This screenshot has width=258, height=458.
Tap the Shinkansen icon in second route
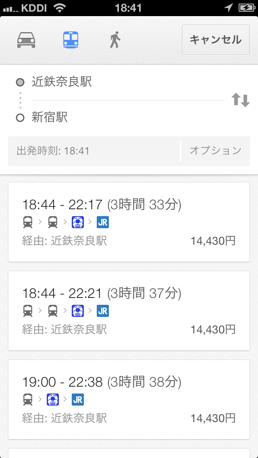(x=78, y=311)
